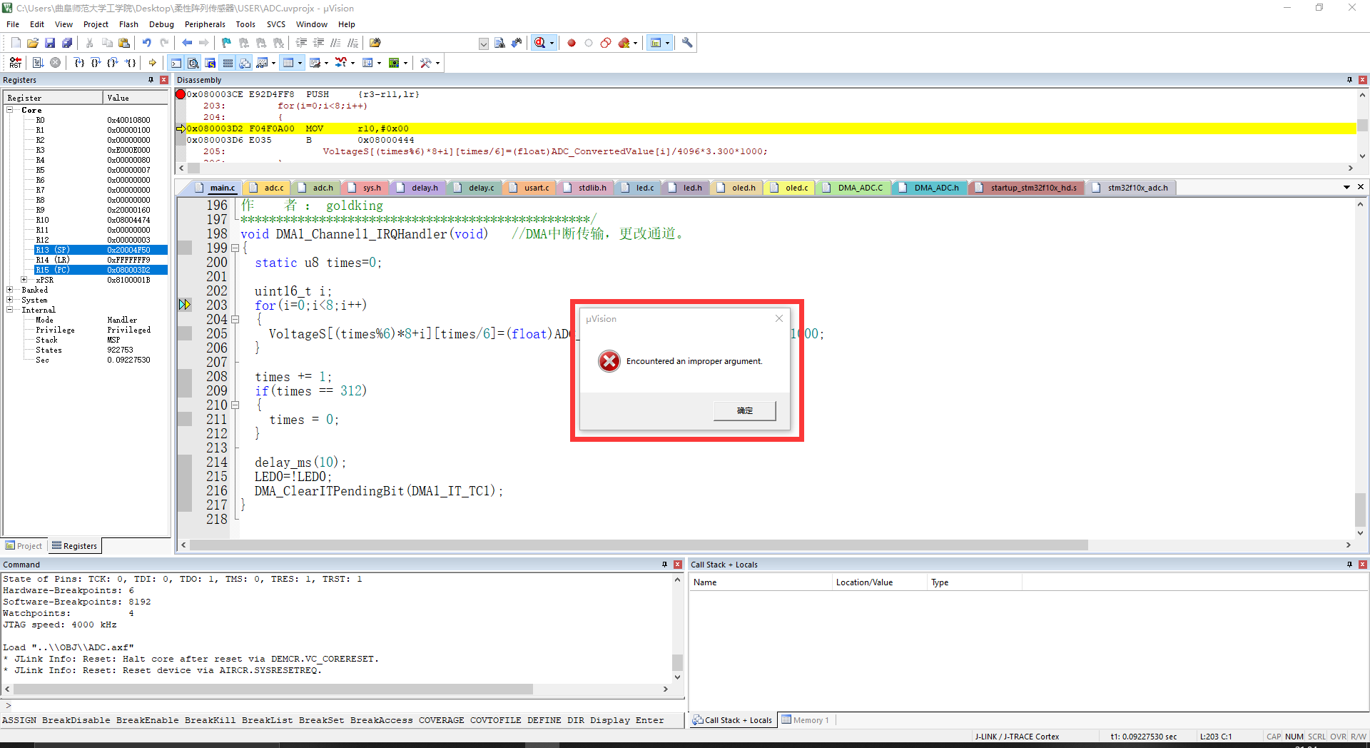
Task: Click the Insert bookmark flag icon
Action: [x=226, y=43]
